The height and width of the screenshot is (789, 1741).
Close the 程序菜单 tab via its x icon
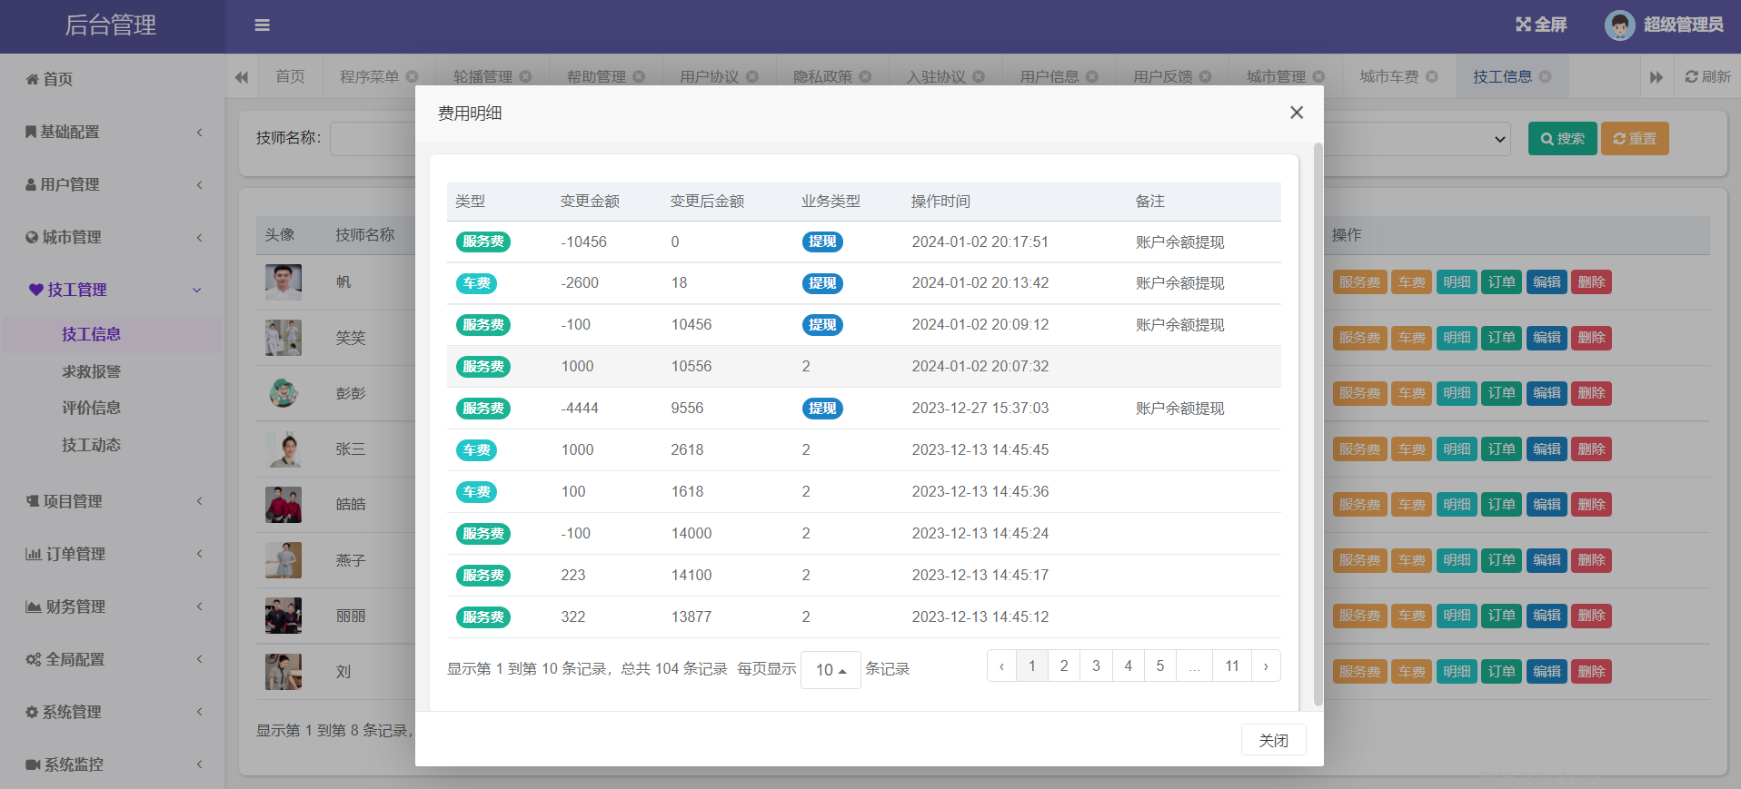(x=413, y=77)
